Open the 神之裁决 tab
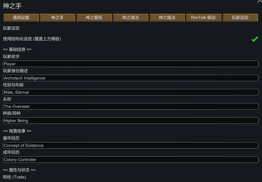The height and width of the screenshot is (182, 262). 167,18
